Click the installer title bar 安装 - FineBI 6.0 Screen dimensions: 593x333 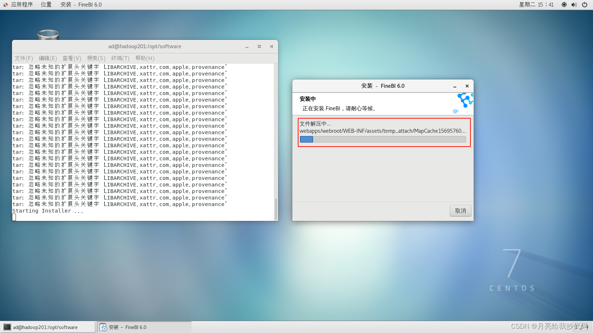coord(383,86)
